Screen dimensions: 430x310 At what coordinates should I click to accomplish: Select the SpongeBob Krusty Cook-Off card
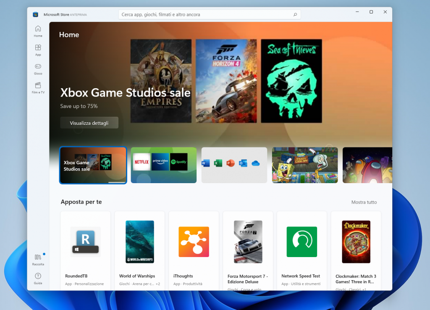[305, 165]
